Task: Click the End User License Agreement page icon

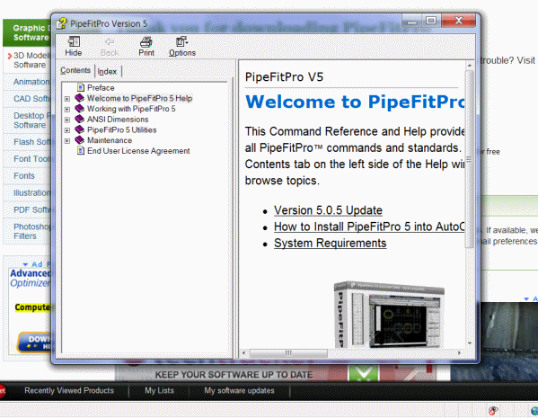Action: tap(81, 151)
